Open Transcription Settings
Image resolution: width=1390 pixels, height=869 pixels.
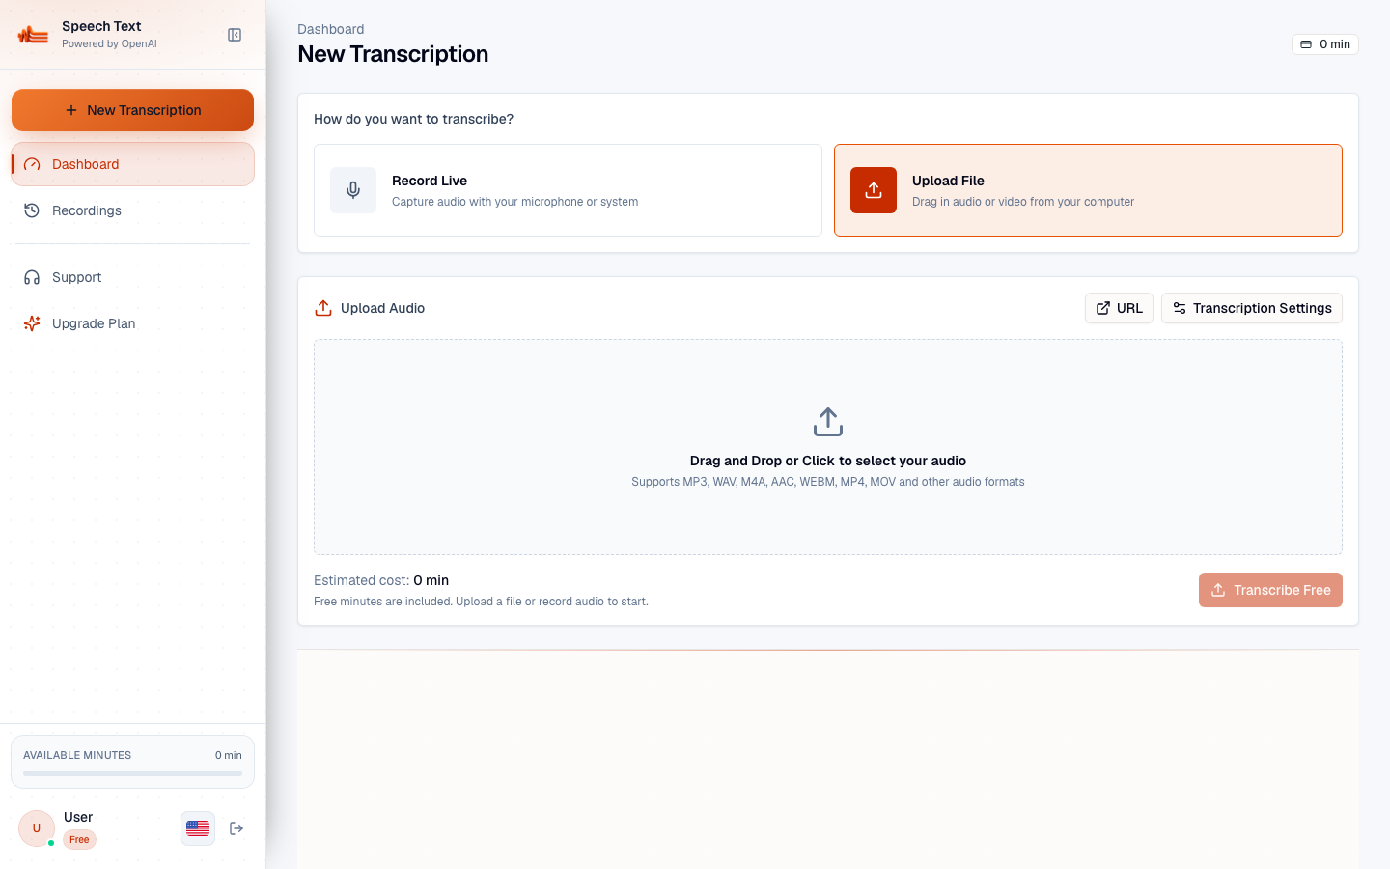pyautogui.click(x=1252, y=308)
